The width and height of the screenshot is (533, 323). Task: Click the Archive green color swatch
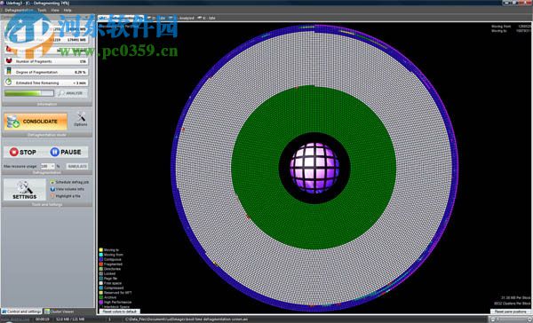101,297
